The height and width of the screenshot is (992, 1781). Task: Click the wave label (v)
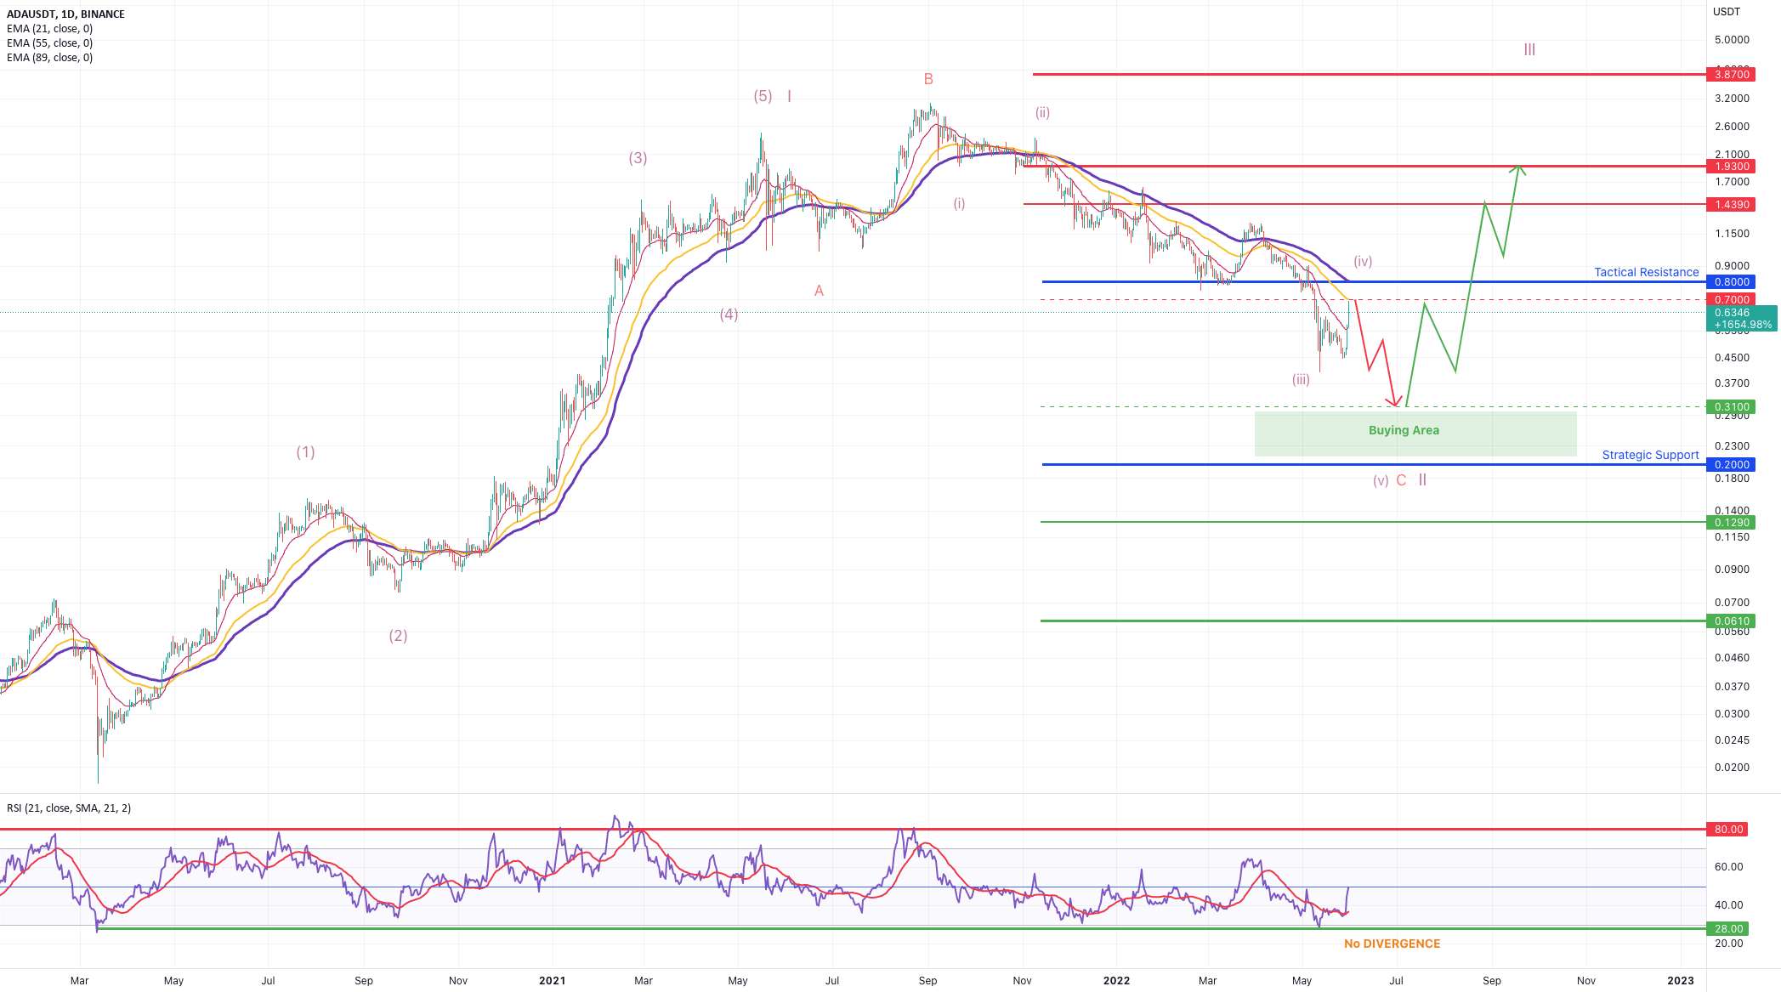[x=1381, y=481]
